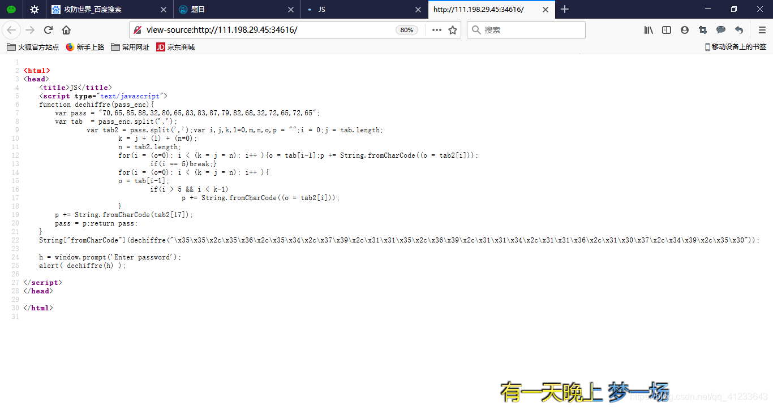This screenshot has width=773, height=407.
Task: Open the Firefox account icon
Action: pos(685,30)
